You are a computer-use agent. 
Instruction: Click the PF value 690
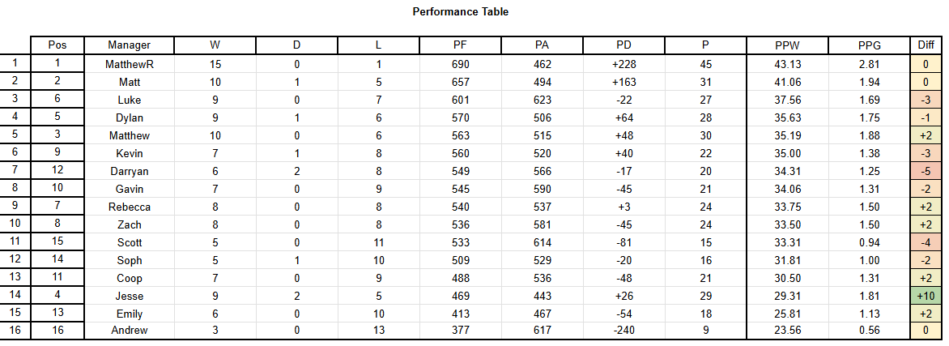pyautogui.click(x=461, y=63)
